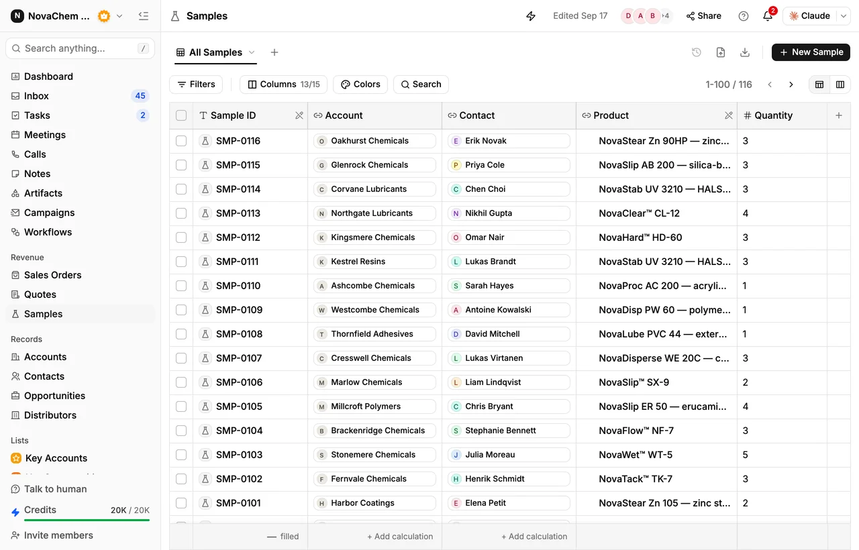Go to Distributors records
Viewport: 859px width, 550px height.
click(81, 415)
